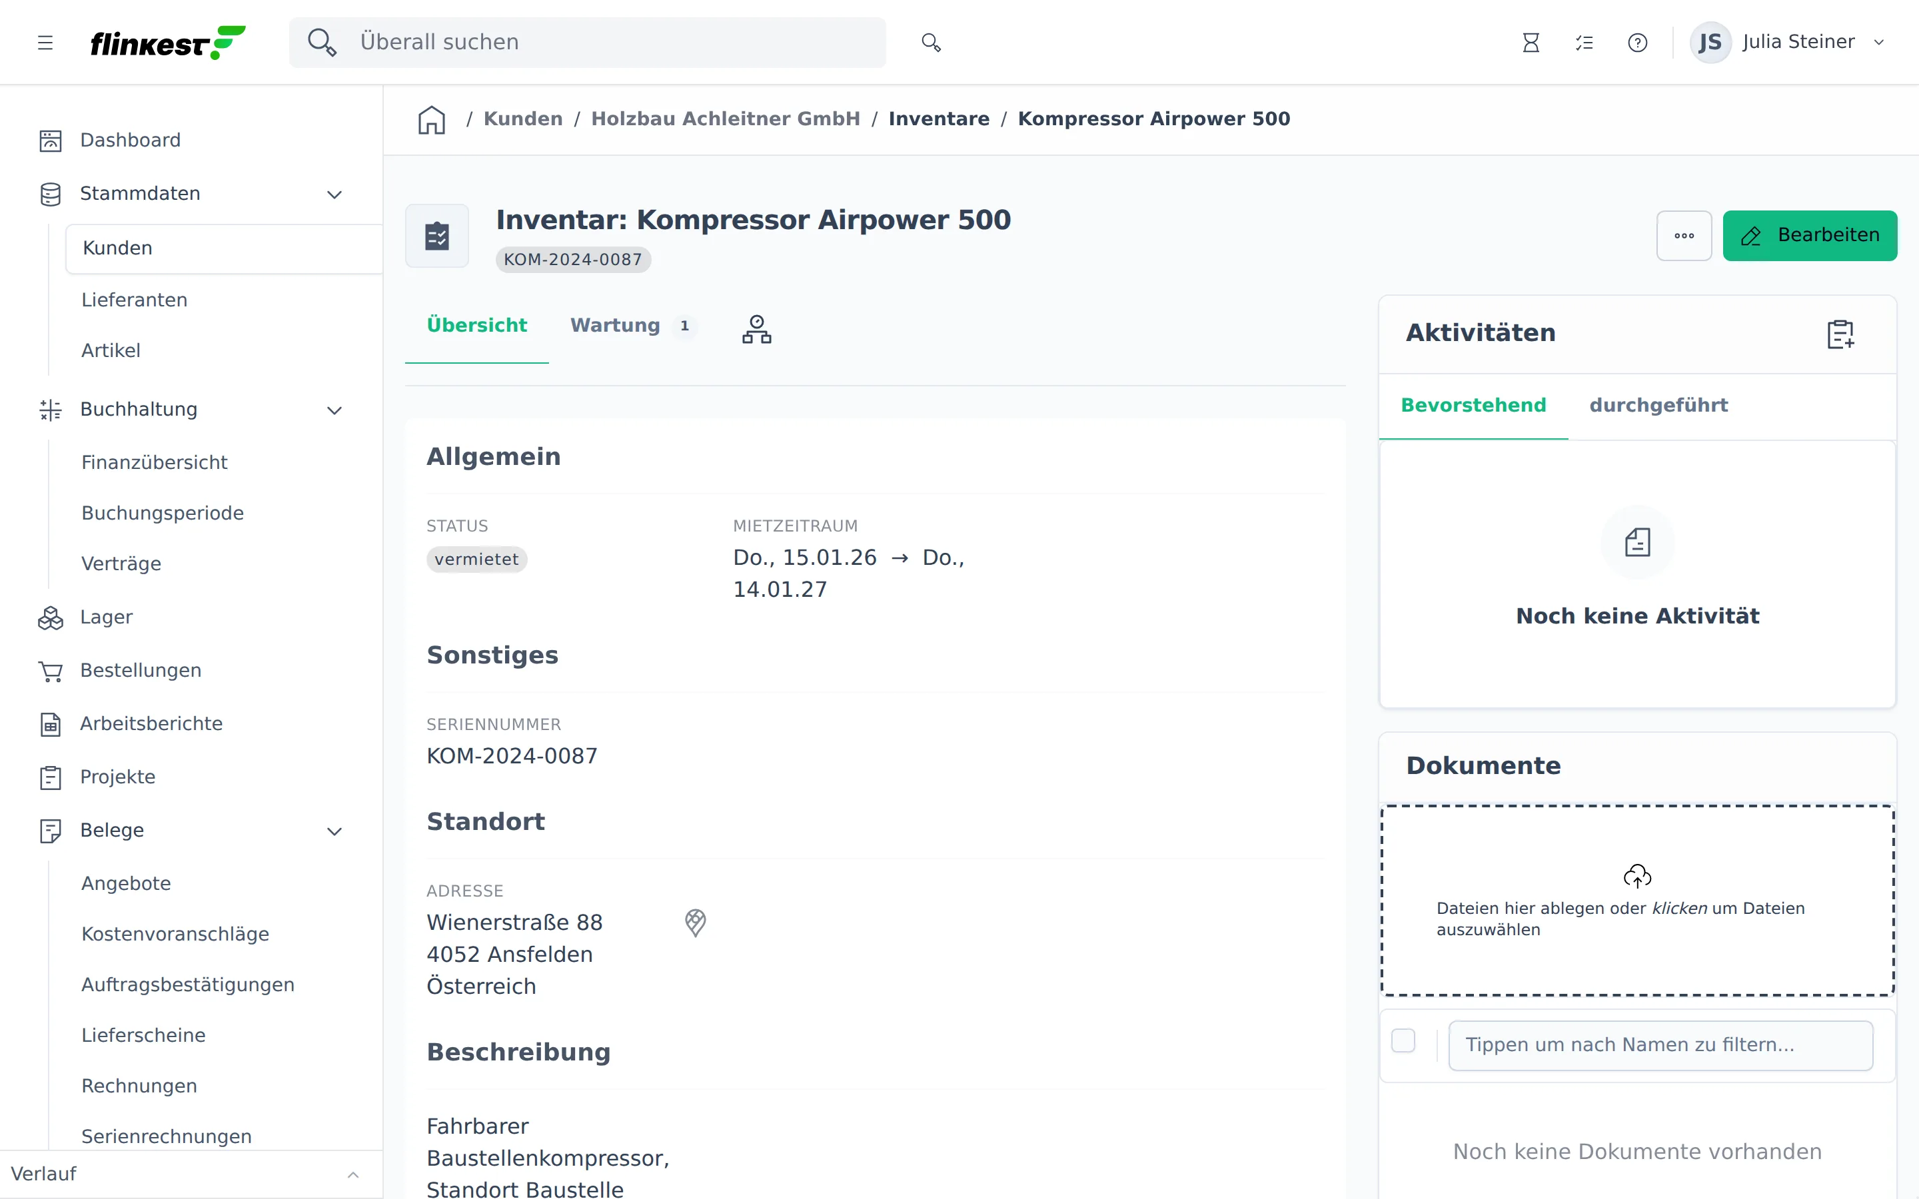The height and width of the screenshot is (1199, 1919).
Task: Click the KOM-2024-0087 badge under title
Action: click(573, 260)
